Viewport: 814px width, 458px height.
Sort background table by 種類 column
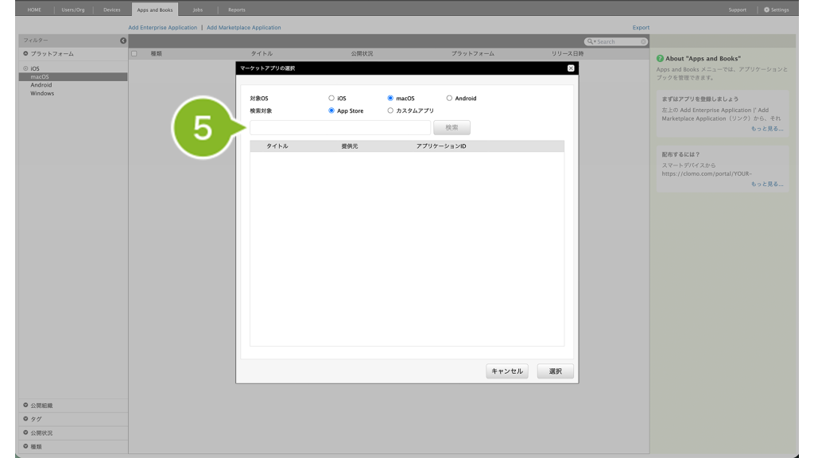(157, 53)
